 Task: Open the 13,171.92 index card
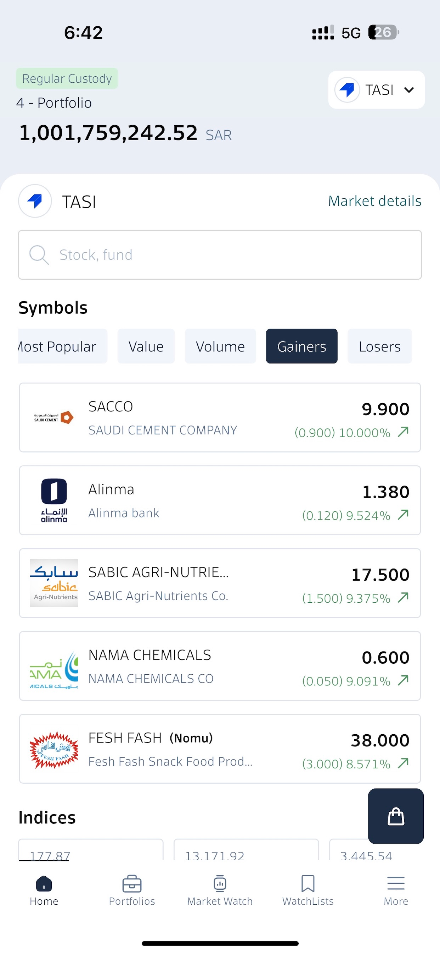coord(246,850)
